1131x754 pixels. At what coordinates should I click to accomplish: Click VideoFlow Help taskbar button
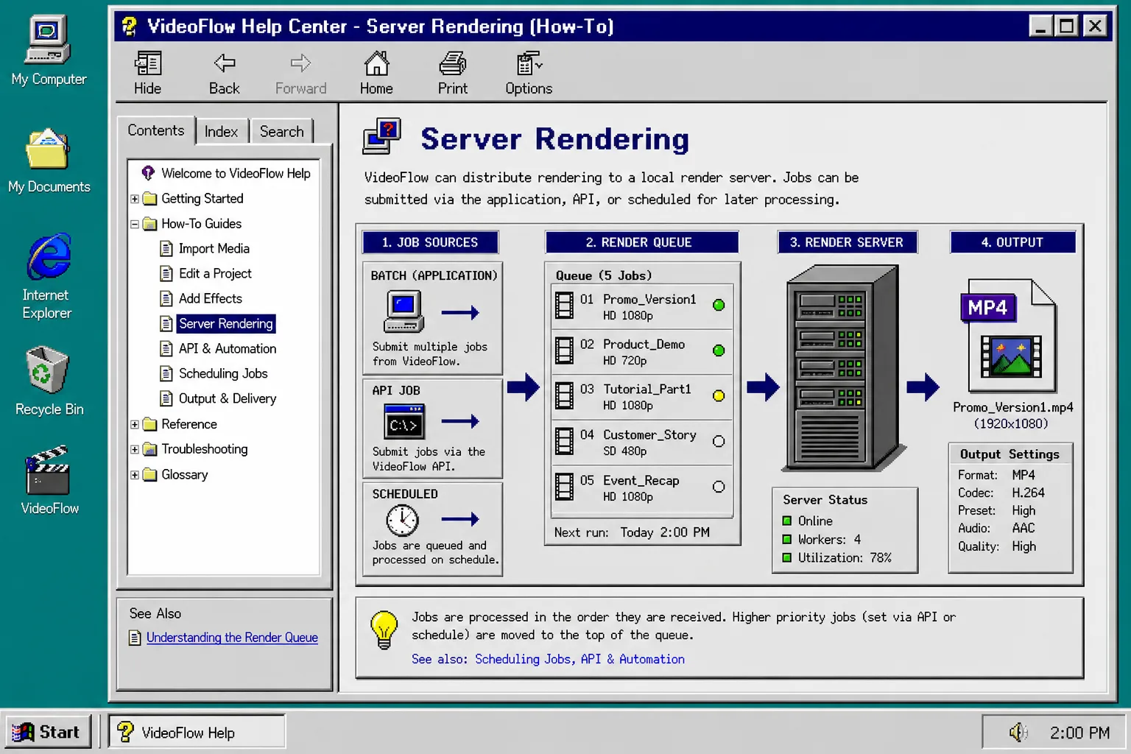(197, 732)
